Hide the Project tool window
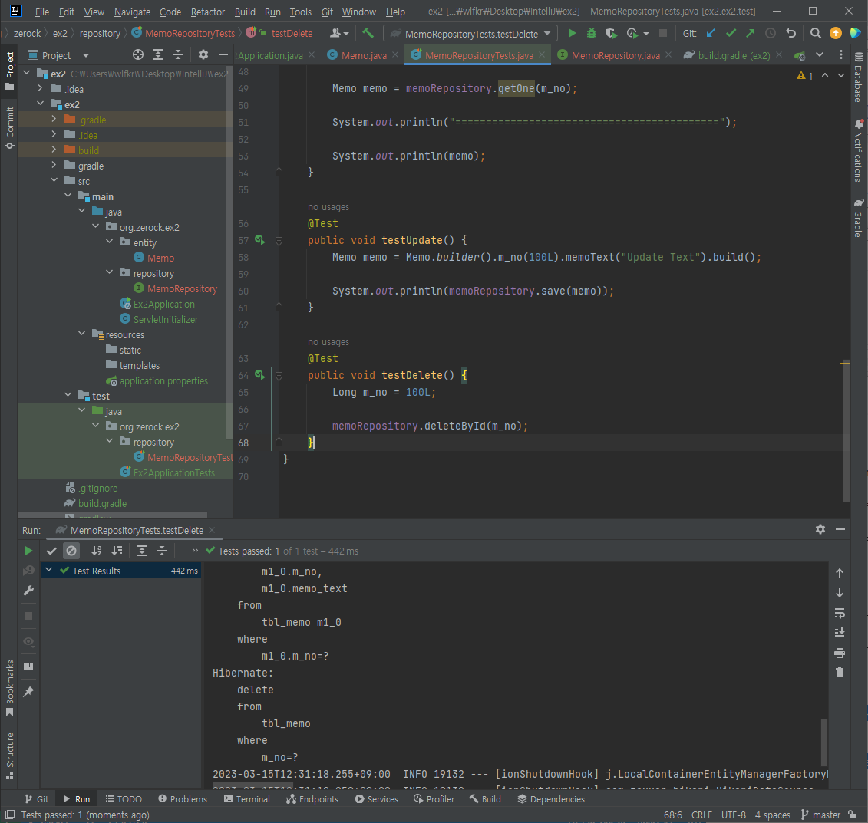 pos(223,54)
